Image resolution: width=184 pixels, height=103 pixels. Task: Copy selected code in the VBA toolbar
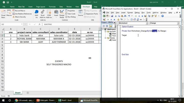coord(119,16)
